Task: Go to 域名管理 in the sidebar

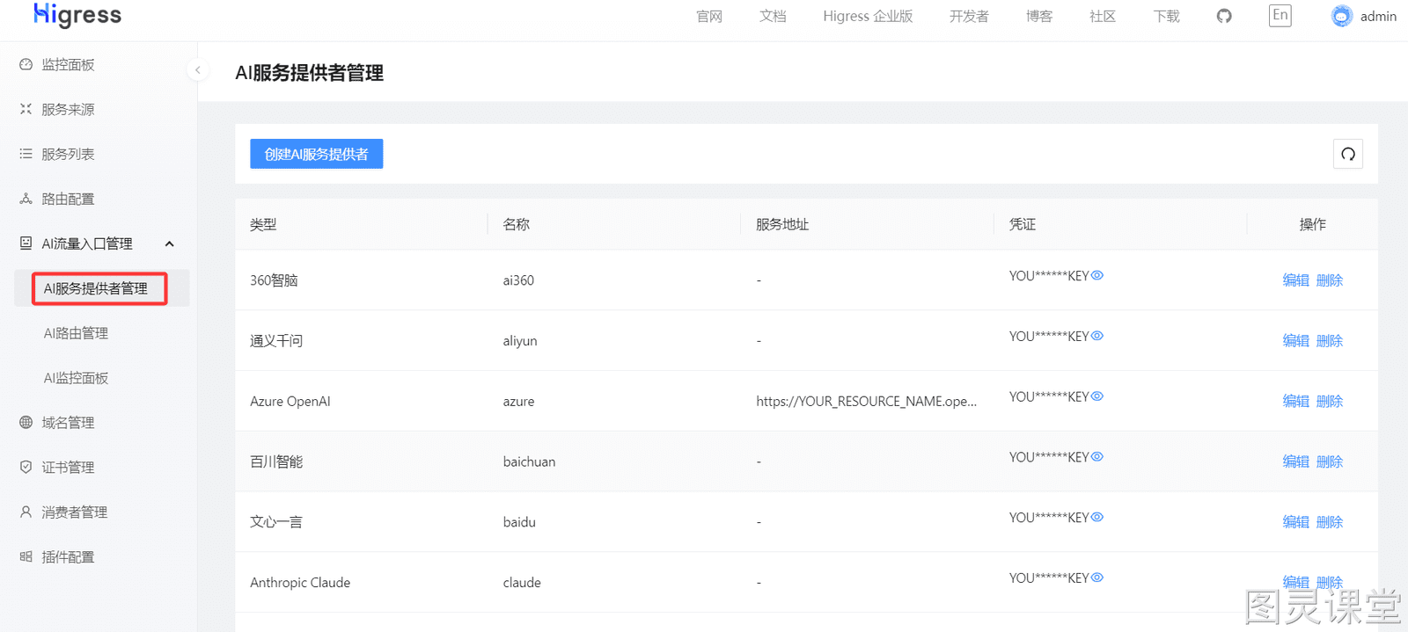Action: (x=68, y=423)
